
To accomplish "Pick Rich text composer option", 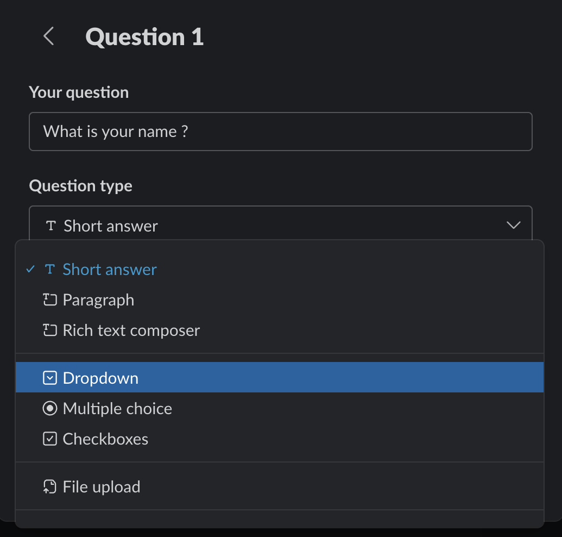I will pyautogui.click(x=131, y=330).
